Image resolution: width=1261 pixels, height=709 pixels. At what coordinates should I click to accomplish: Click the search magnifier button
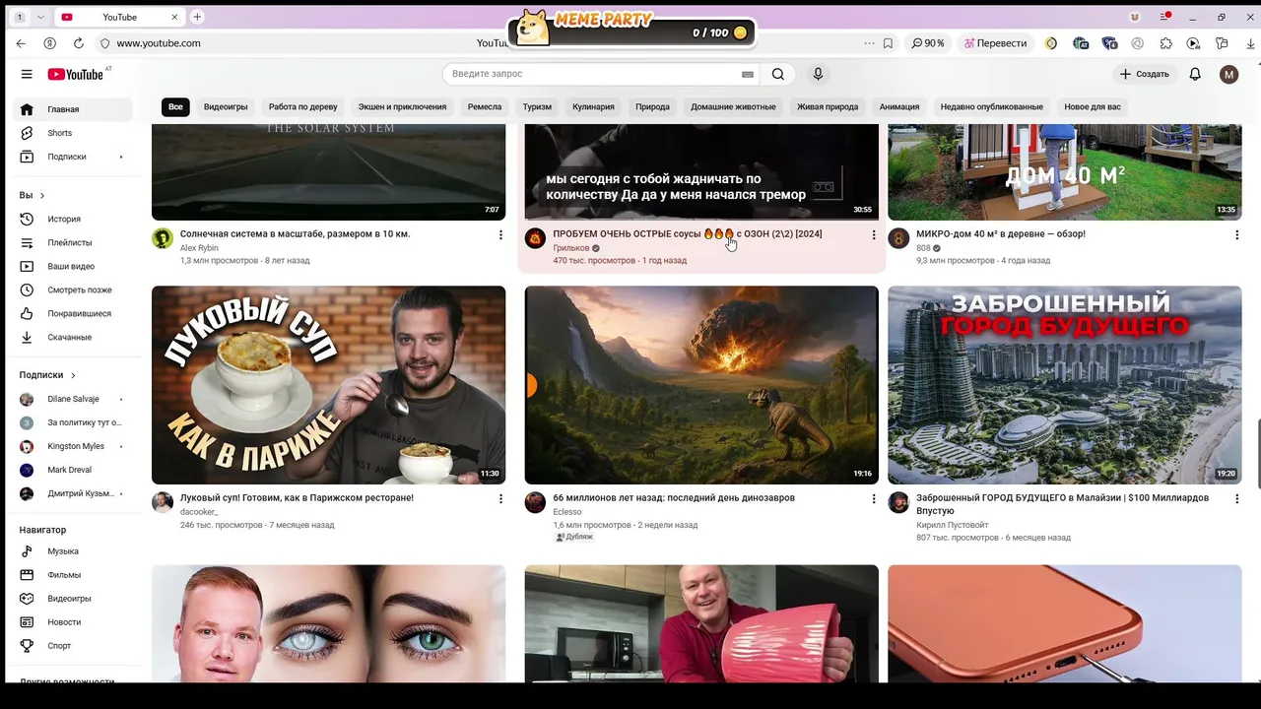(x=778, y=74)
